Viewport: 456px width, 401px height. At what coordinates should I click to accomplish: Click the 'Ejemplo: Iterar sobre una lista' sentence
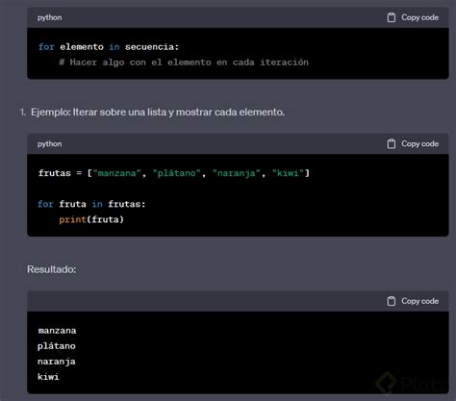(x=158, y=113)
